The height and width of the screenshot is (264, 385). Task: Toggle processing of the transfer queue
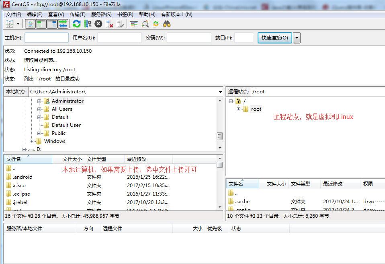pos(88,24)
